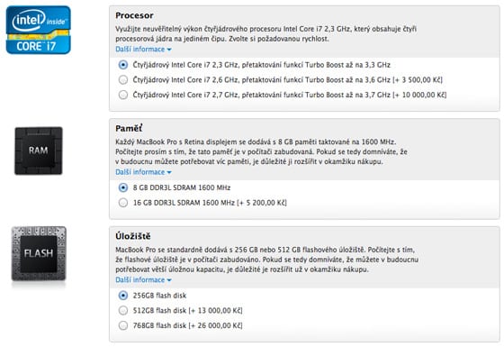Click the 768GB flash disk label text
Screen dimensions: 504x347
point(188,325)
